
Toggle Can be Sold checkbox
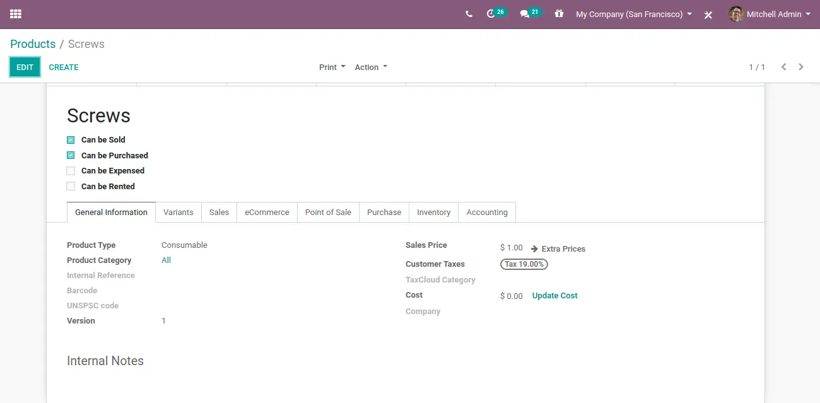click(x=71, y=140)
